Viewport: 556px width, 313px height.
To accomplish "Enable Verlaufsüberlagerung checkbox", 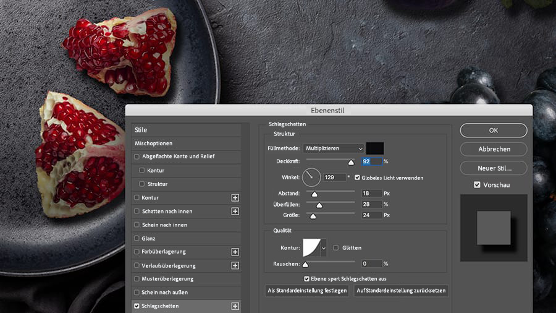I will coord(137,265).
